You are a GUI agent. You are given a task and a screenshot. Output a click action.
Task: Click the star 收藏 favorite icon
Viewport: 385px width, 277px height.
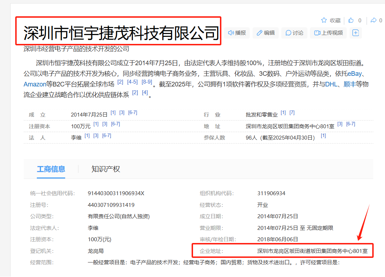[x=324, y=20]
